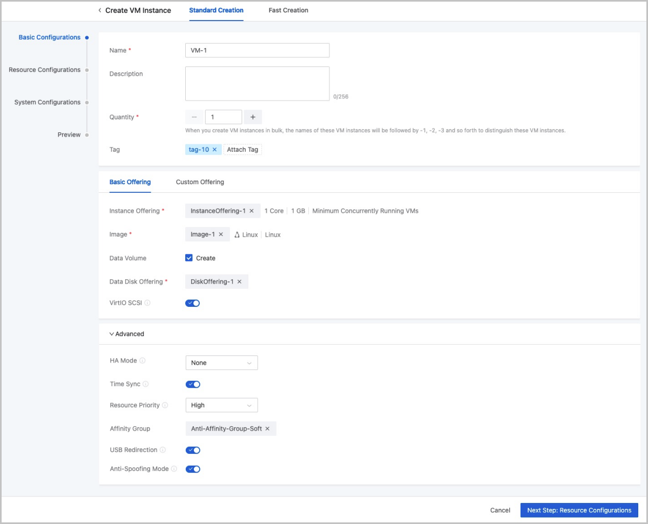Viewport: 648px width, 524px height.
Task: Increase quantity with the plus button
Action: [253, 117]
